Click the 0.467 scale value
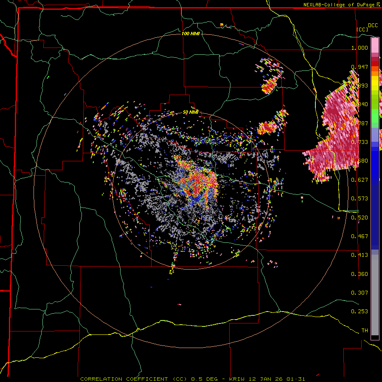The height and width of the screenshot is (382, 382). pyautogui.click(x=360, y=236)
